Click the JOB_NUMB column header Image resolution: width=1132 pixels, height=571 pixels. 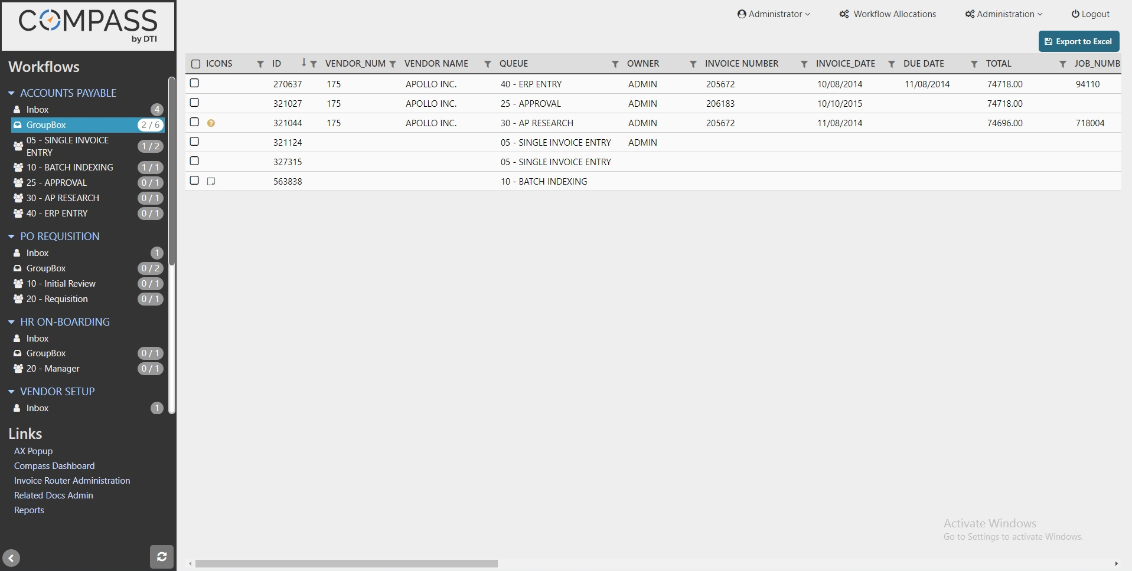(1097, 64)
